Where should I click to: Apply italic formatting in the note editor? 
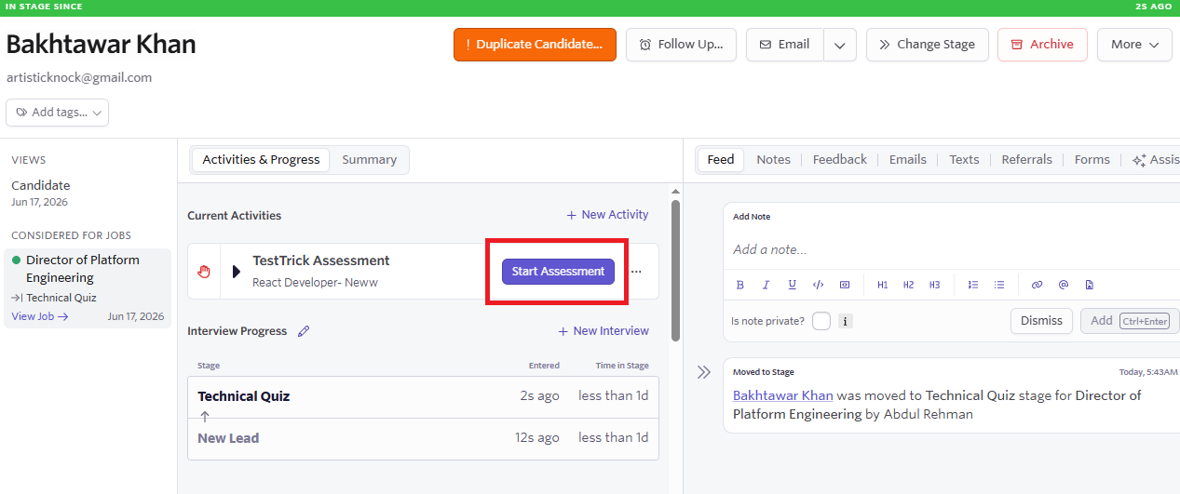tap(766, 285)
